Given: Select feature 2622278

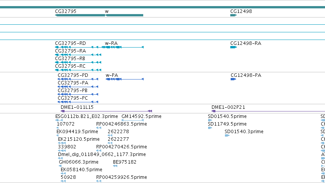Looking at the screenshot, I should (x=118, y=132).
